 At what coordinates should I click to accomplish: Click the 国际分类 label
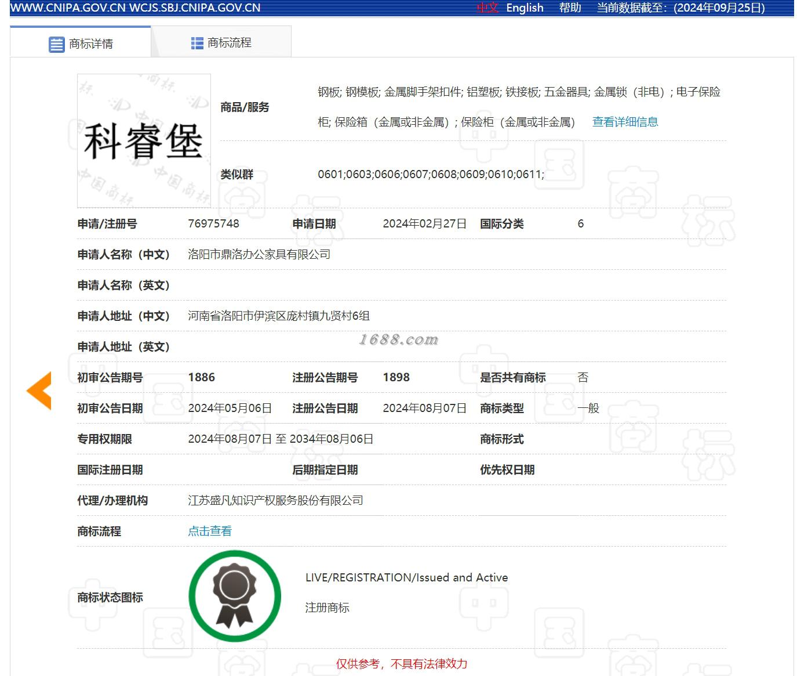[501, 223]
